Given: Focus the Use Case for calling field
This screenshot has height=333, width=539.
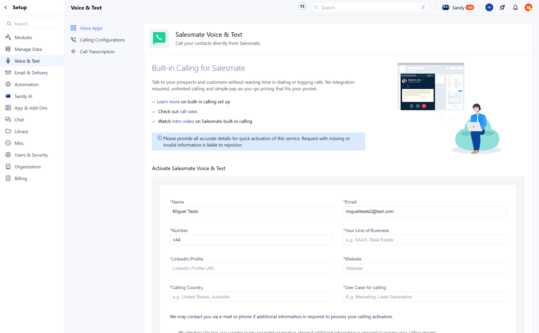Looking at the screenshot, I should click(425, 297).
